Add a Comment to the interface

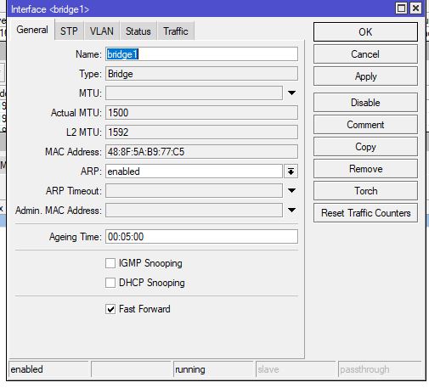(x=365, y=125)
